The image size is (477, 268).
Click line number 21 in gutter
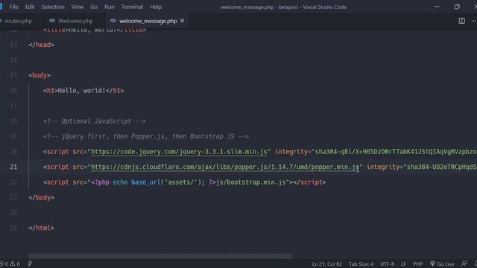[13, 167]
